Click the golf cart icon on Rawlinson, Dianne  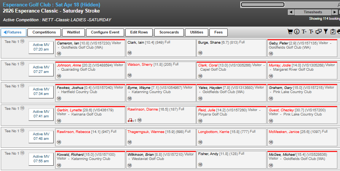click(130, 120)
